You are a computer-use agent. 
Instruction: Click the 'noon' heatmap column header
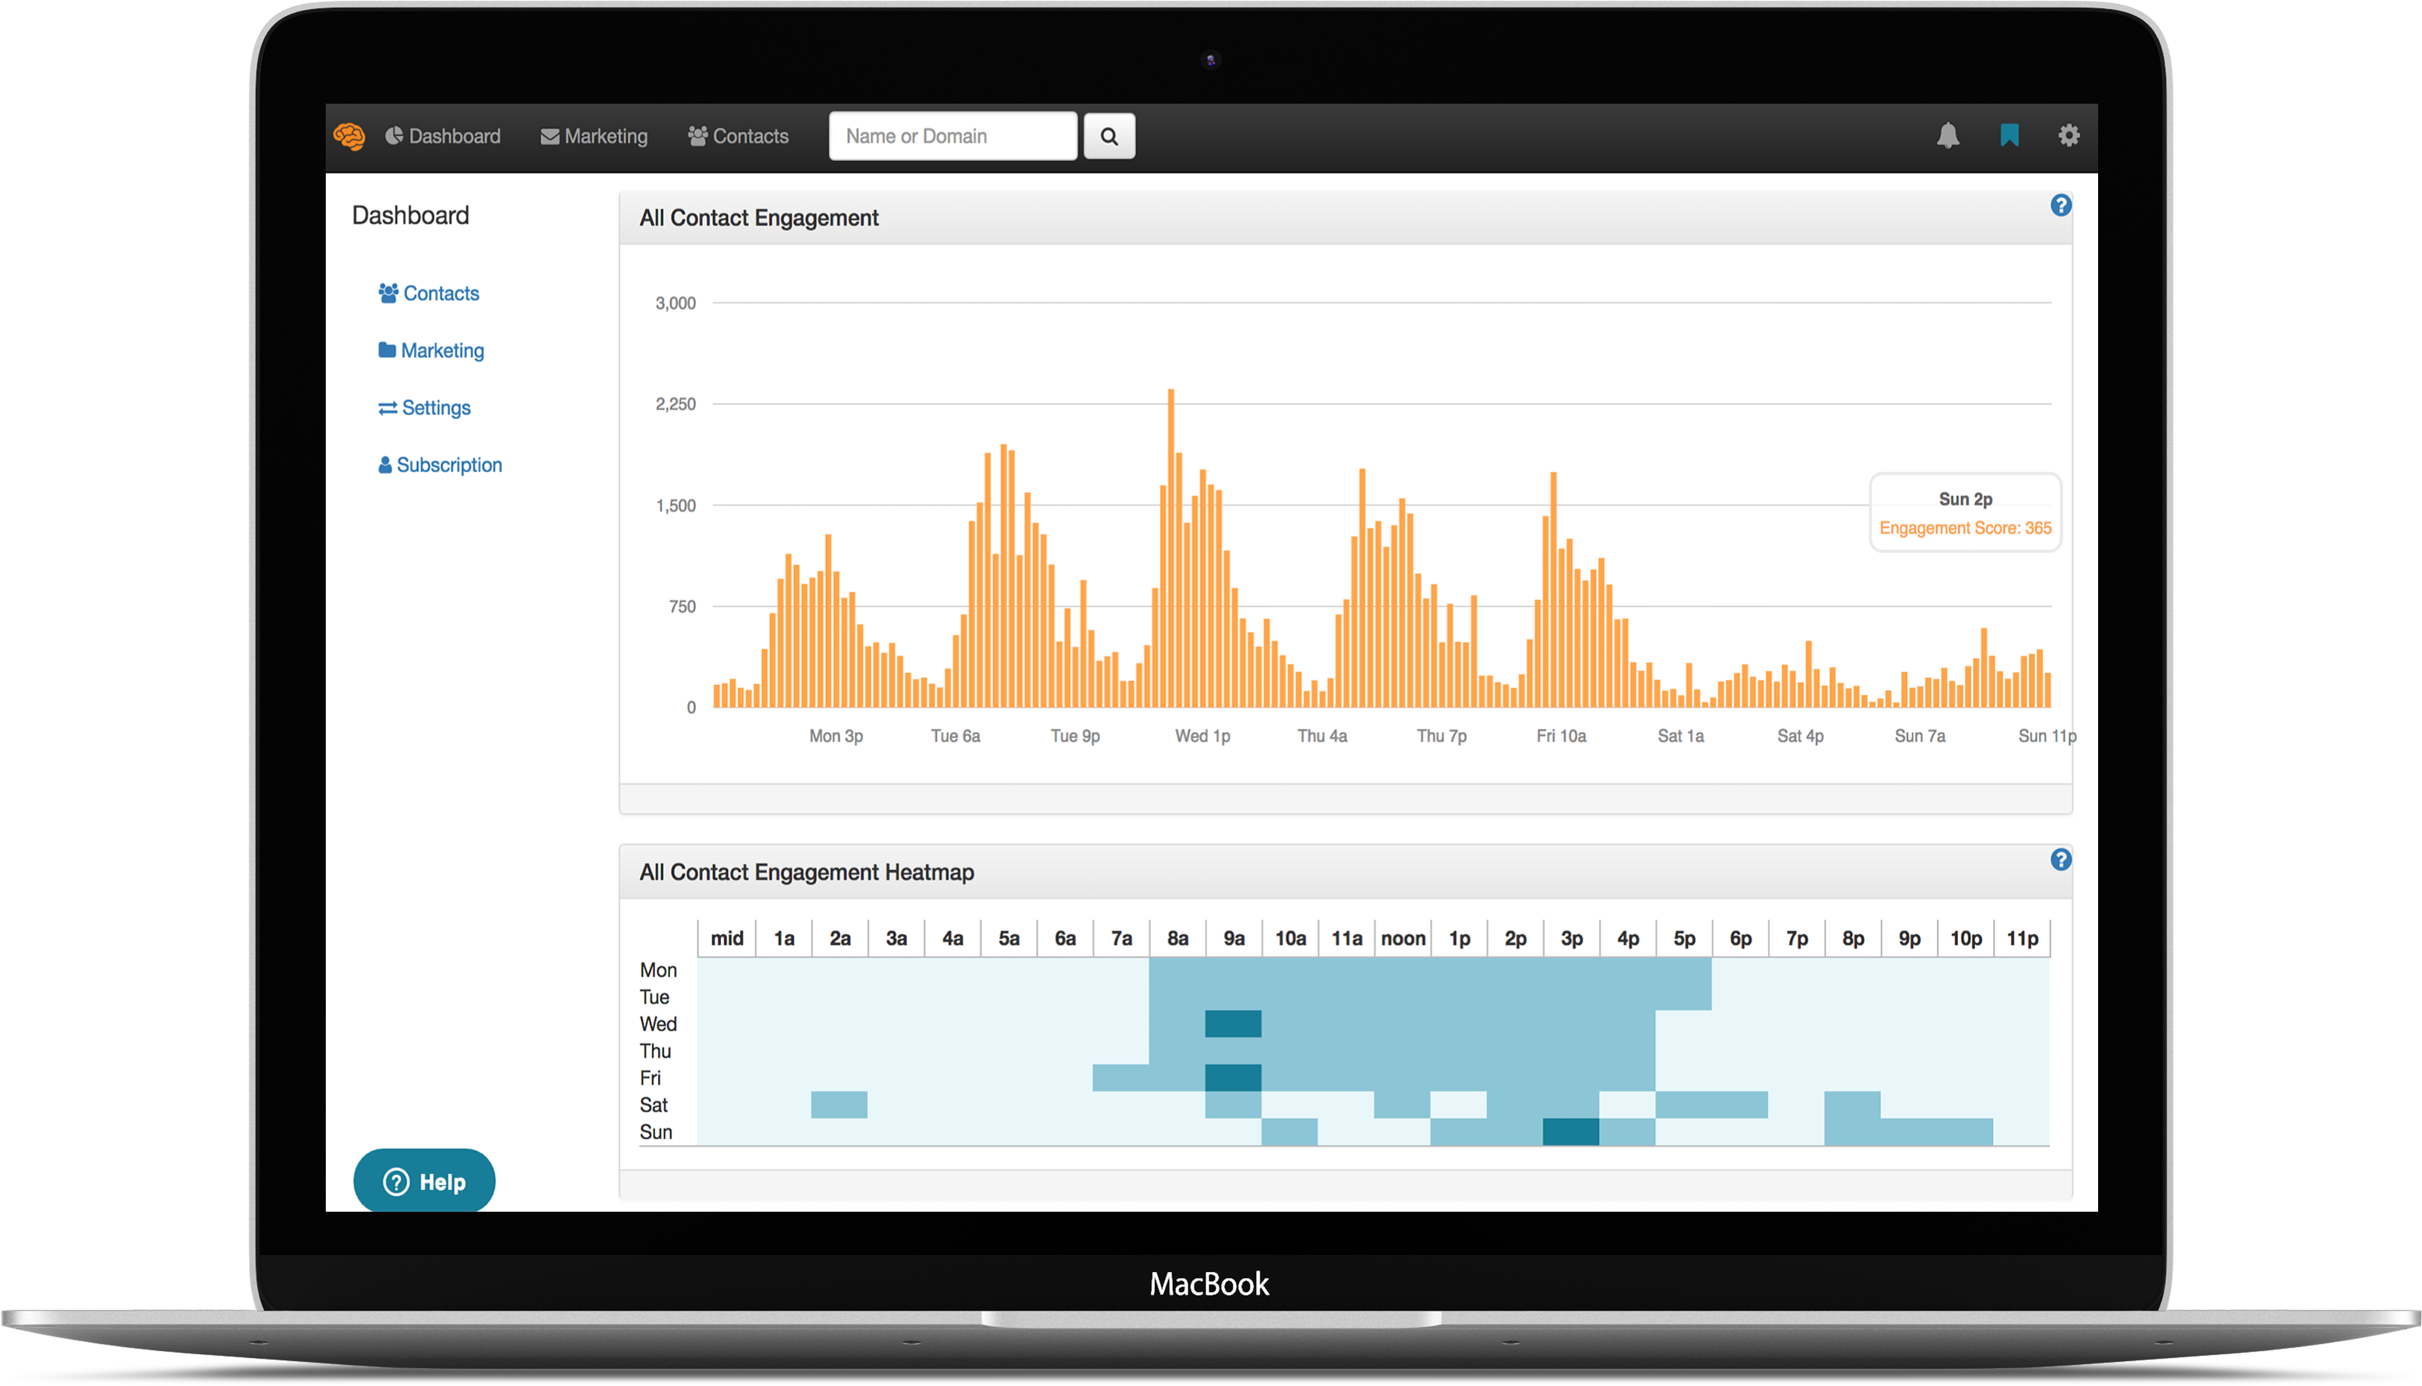coord(1403,939)
